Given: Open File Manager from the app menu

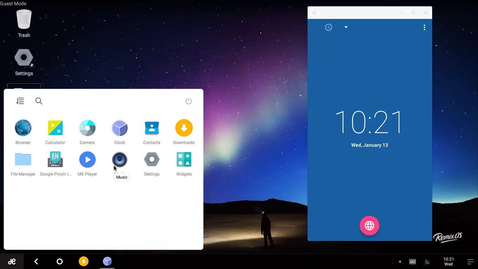Looking at the screenshot, I should click(23, 160).
